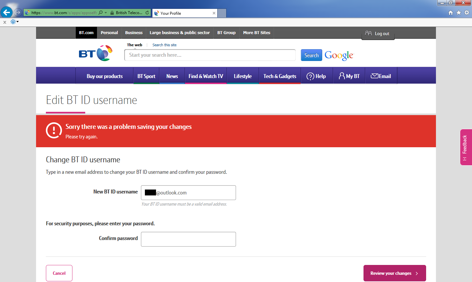The image size is (472, 282).
Task: Click the My BT person icon
Action: [342, 76]
